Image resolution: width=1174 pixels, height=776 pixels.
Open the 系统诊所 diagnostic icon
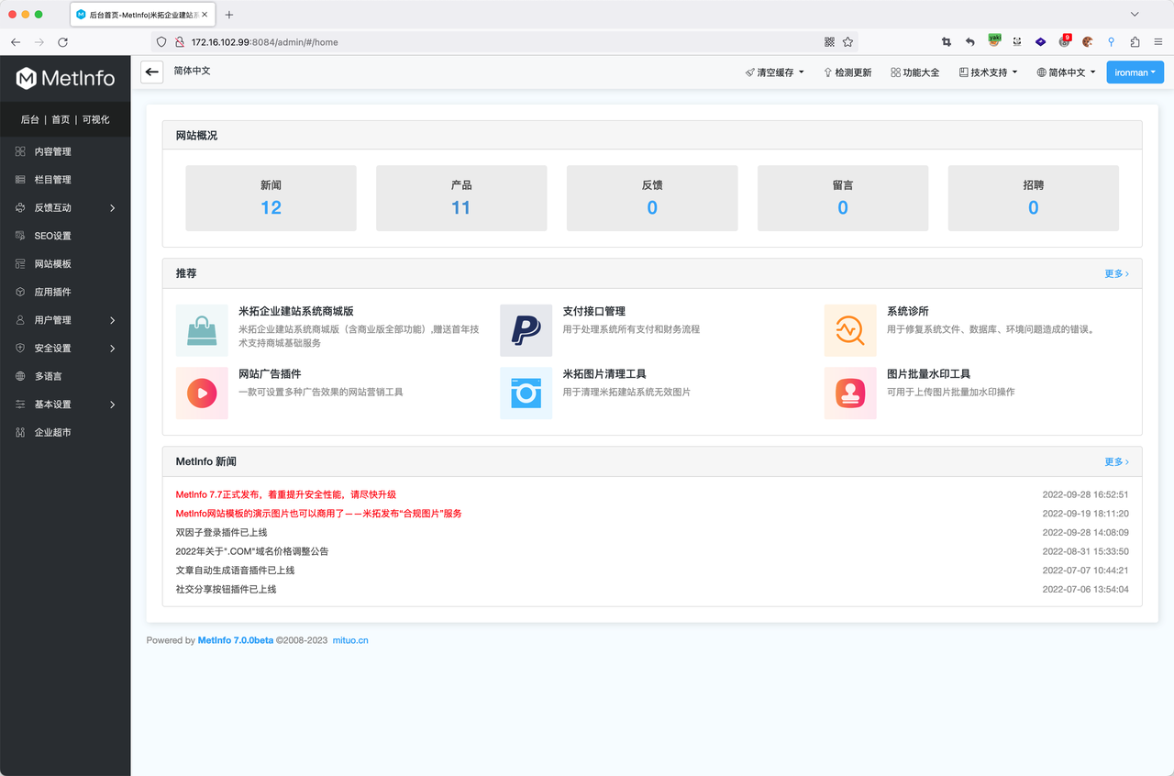coord(850,330)
